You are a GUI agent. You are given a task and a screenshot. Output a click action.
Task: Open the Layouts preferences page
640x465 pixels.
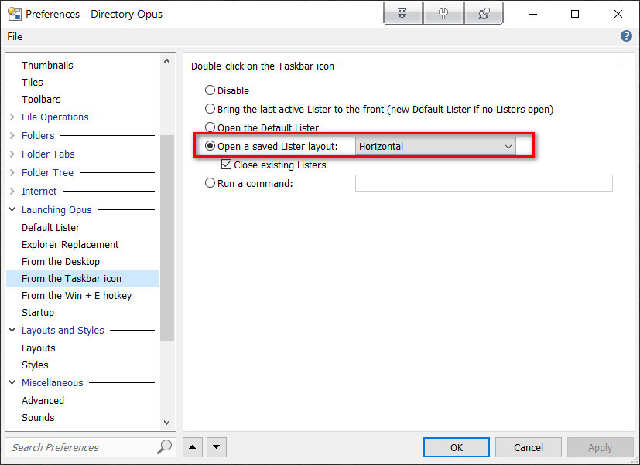[x=39, y=348]
